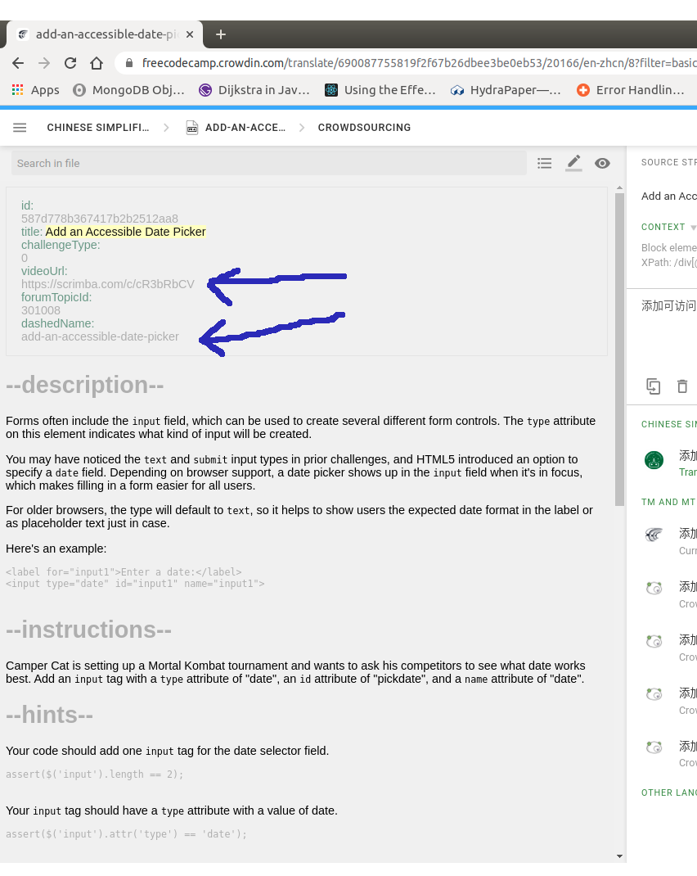
Task: Select hint about adding one input tag
Action: (x=168, y=751)
